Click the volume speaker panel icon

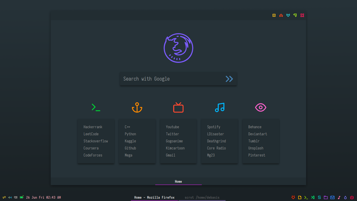[10, 197]
